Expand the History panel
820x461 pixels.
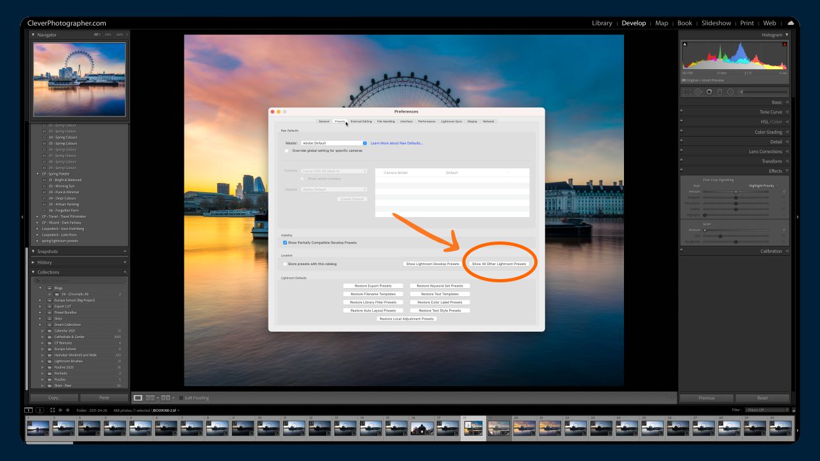pyautogui.click(x=33, y=262)
